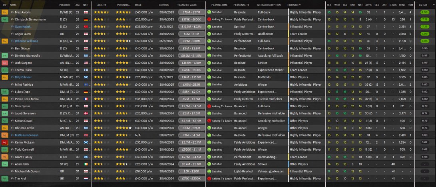Click the £19M - £25M transfer value pill
Screen dimensions: 436x187
[x=191, y=128]
